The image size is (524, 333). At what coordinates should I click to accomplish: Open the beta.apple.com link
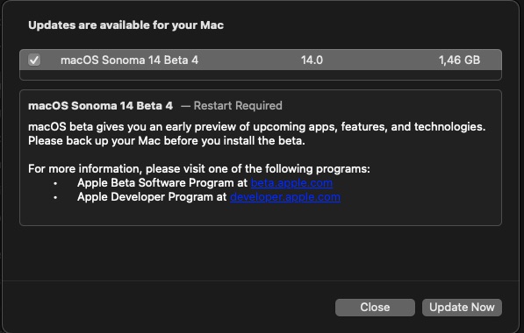(x=291, y=183)
